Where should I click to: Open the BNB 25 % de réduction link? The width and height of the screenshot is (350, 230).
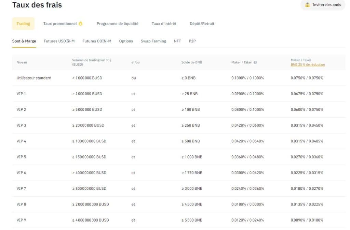[307, 64]
